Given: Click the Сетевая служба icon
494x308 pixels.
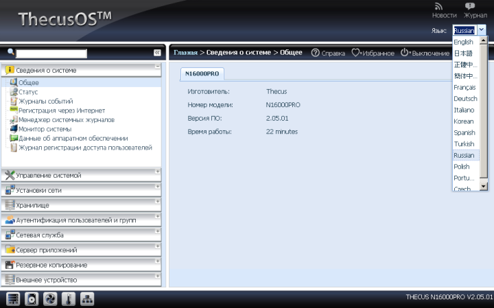Looking at the screenshot, I should pyautogui.click(x=10, y=235).
